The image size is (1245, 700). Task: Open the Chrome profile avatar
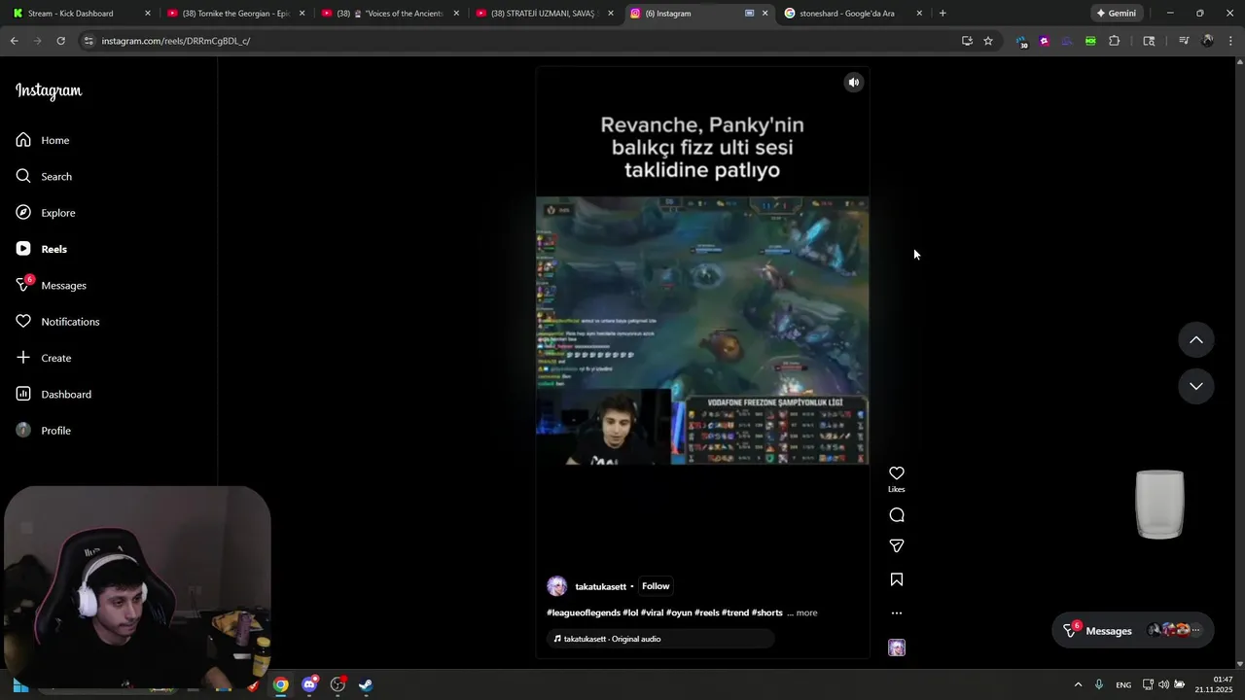coord(1207,41)
